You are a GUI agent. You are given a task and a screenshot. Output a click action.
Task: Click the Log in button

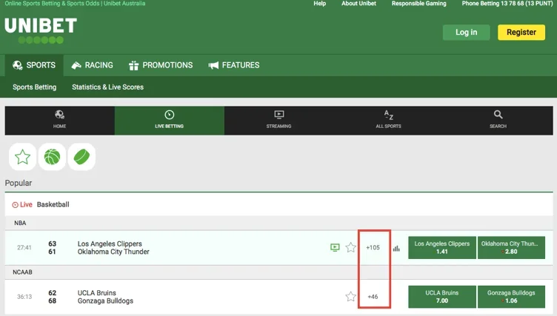pyautogui.click(x=467, y=33)
